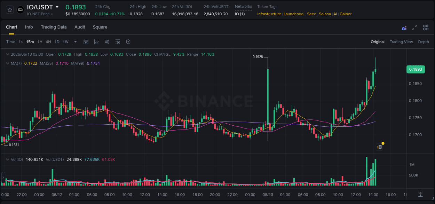Open the Audit tab
Screen dimensions: 435x204
[80, 27]
